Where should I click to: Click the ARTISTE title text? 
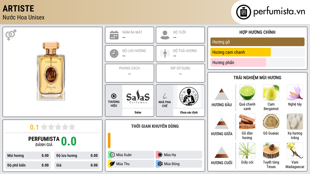[18, 8]
